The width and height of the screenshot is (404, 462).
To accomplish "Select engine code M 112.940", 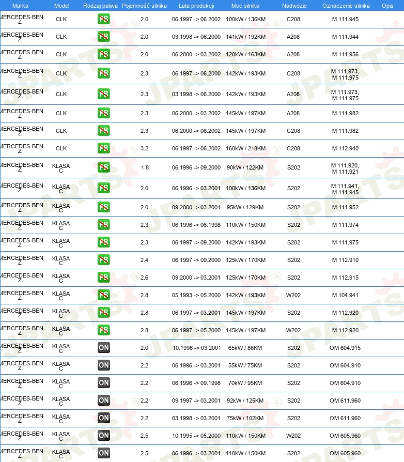I will (x=346, y=148).
